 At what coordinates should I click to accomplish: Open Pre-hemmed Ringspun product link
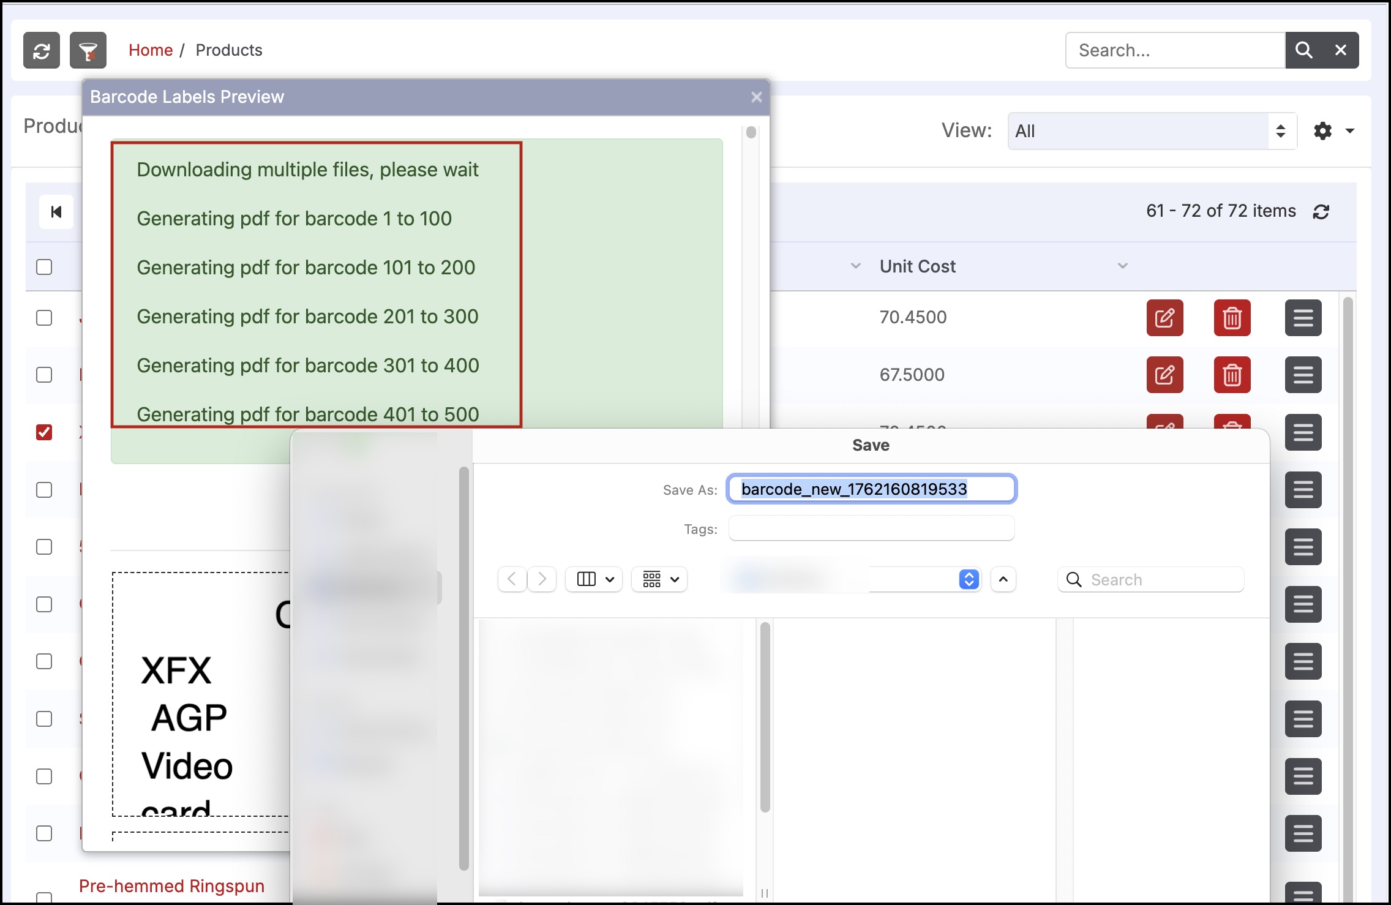click(171, 886)
